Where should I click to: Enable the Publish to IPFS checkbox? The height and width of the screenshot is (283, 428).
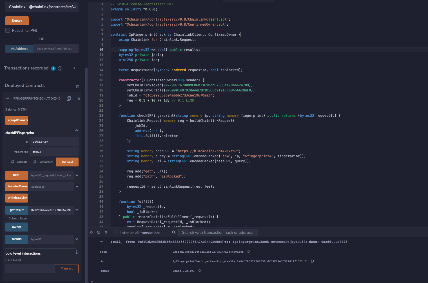click(8, 30)
